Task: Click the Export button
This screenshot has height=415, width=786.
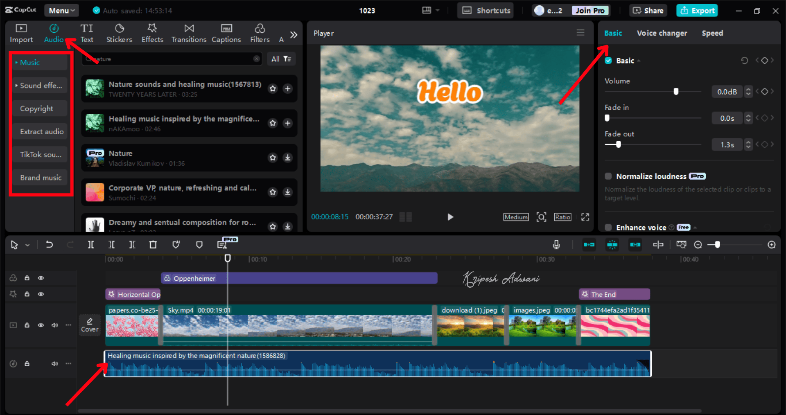Action: tap(697, 11)
